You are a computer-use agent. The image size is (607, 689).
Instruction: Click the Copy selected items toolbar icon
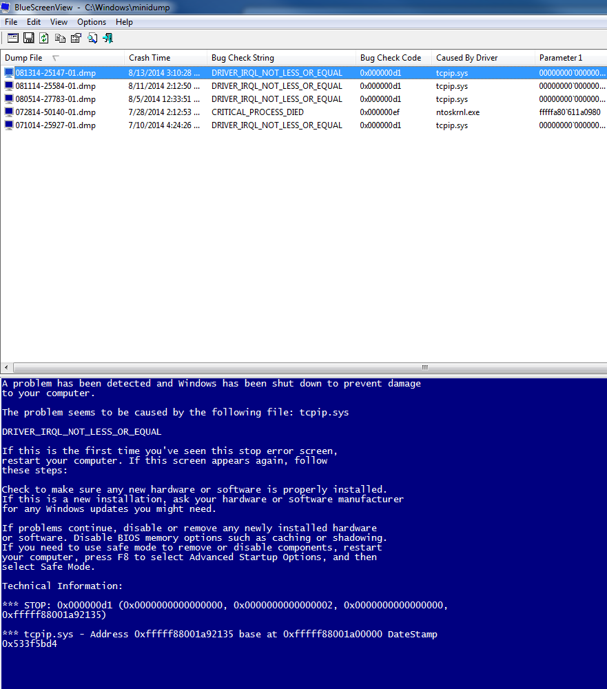(61, 38)
